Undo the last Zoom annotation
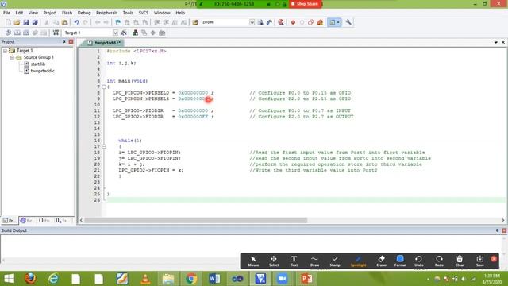The width and height of the screenshot is (508, 286). (x=418, y=261)
